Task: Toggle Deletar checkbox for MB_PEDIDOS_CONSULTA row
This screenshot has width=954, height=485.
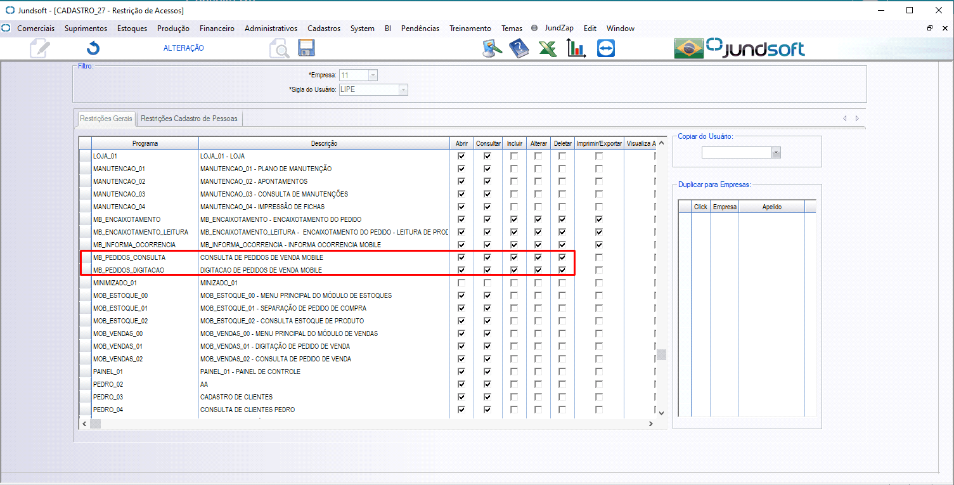Action: (x=562, y=257)
